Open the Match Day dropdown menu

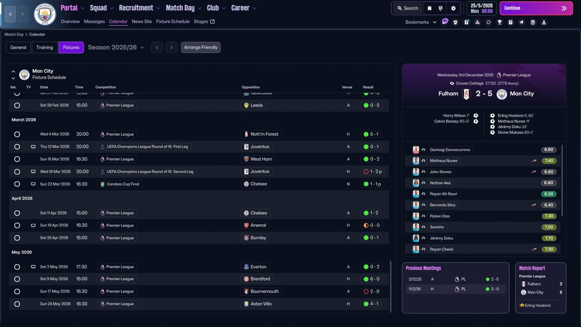184,8
